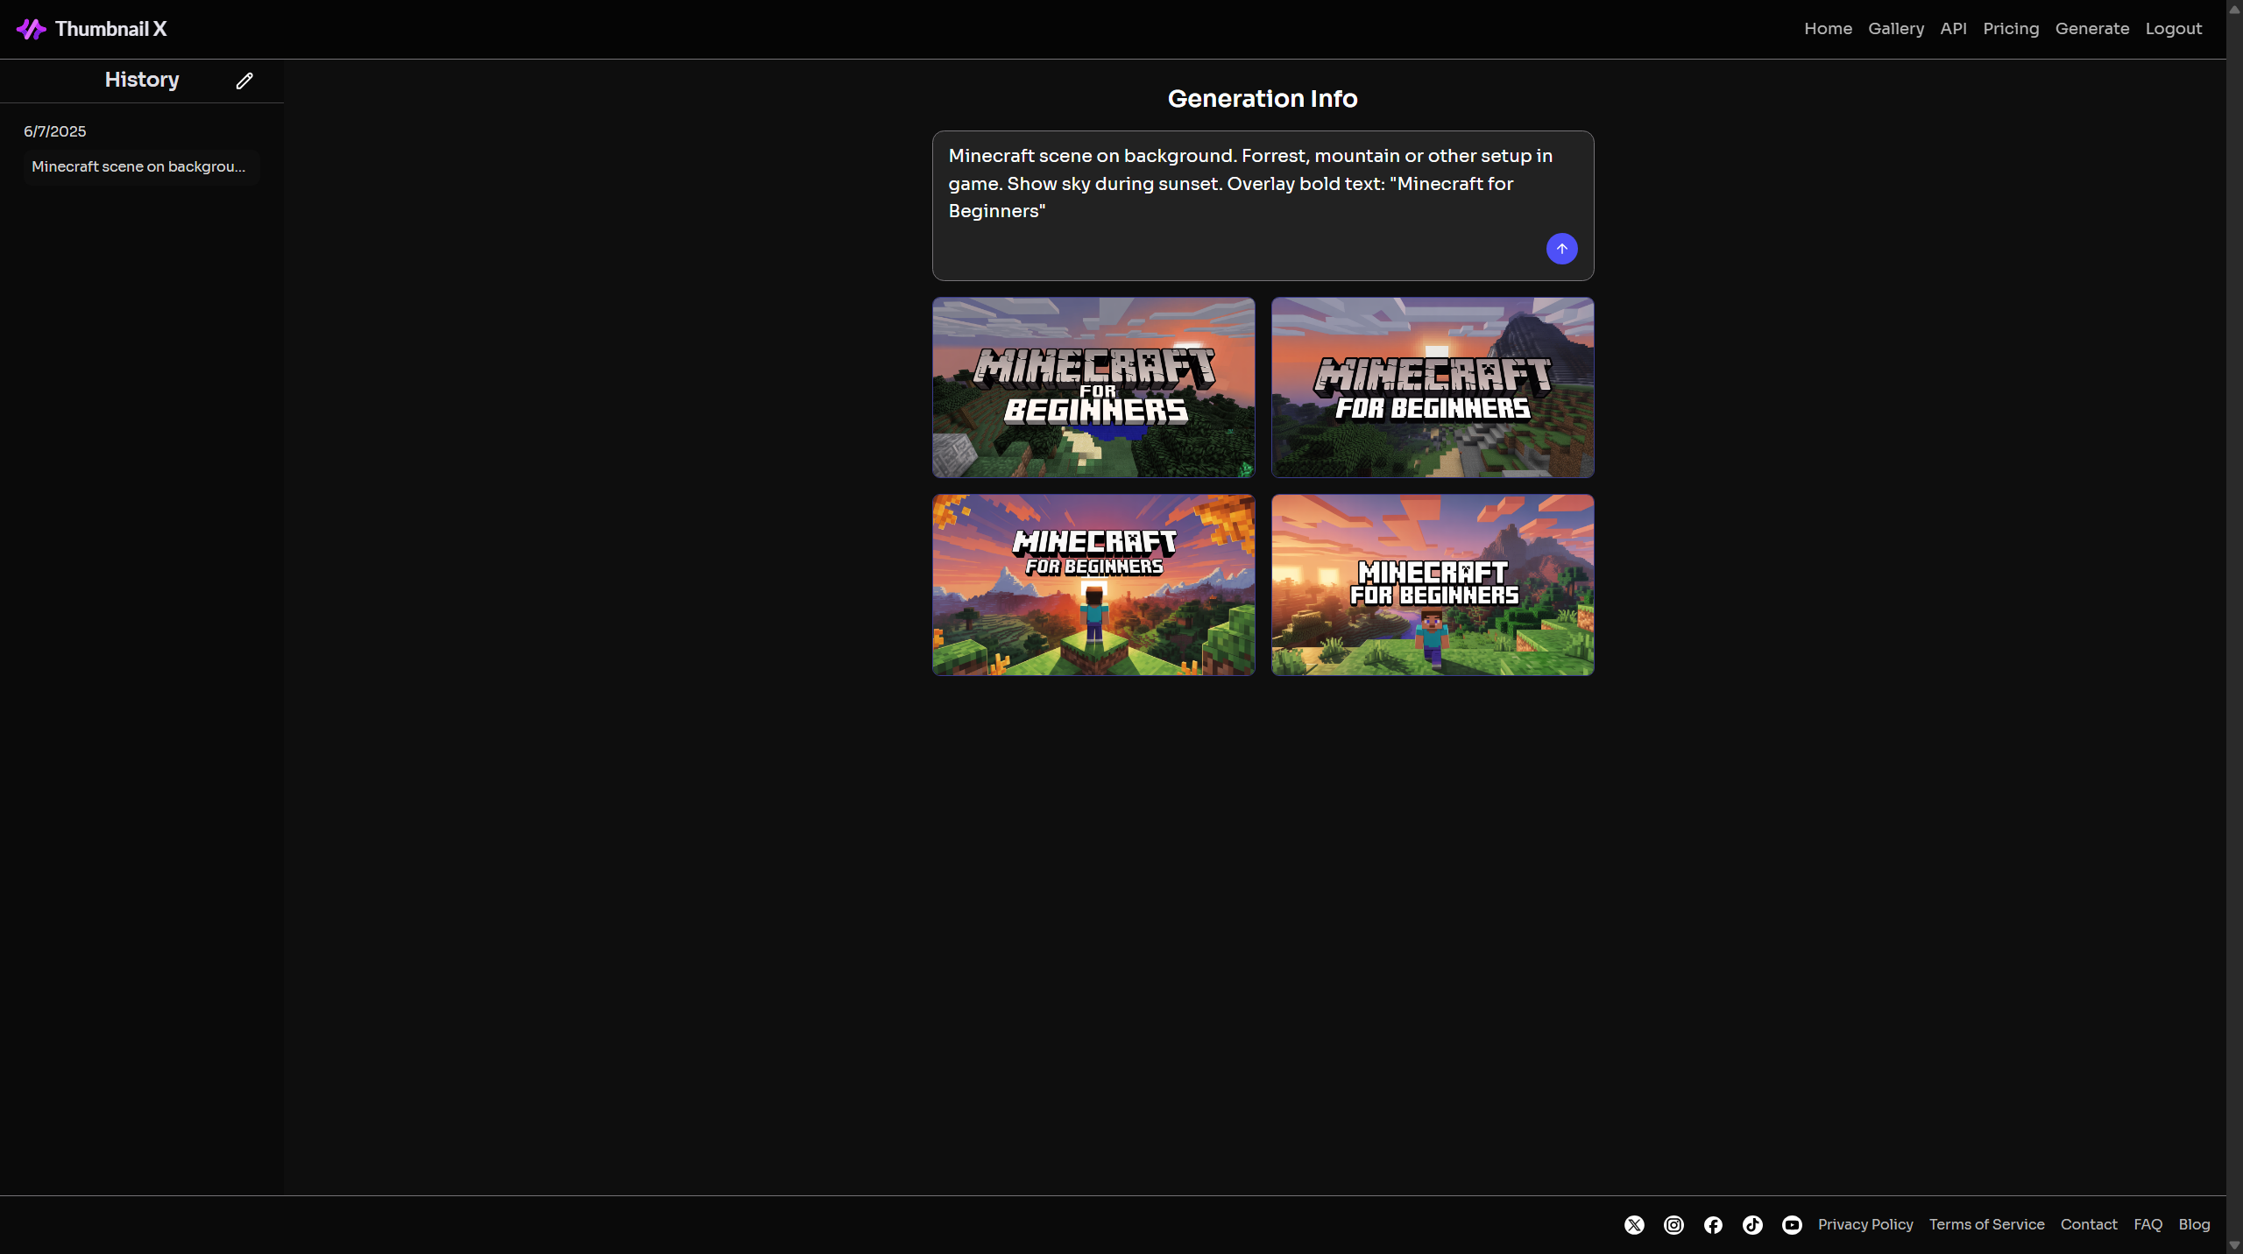Click the scrollbar down arrow
The image size is (2243, 1254).
(x=2234, y=1246)
